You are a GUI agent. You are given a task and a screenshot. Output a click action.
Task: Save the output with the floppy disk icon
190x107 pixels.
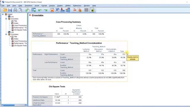pos(10,10)
